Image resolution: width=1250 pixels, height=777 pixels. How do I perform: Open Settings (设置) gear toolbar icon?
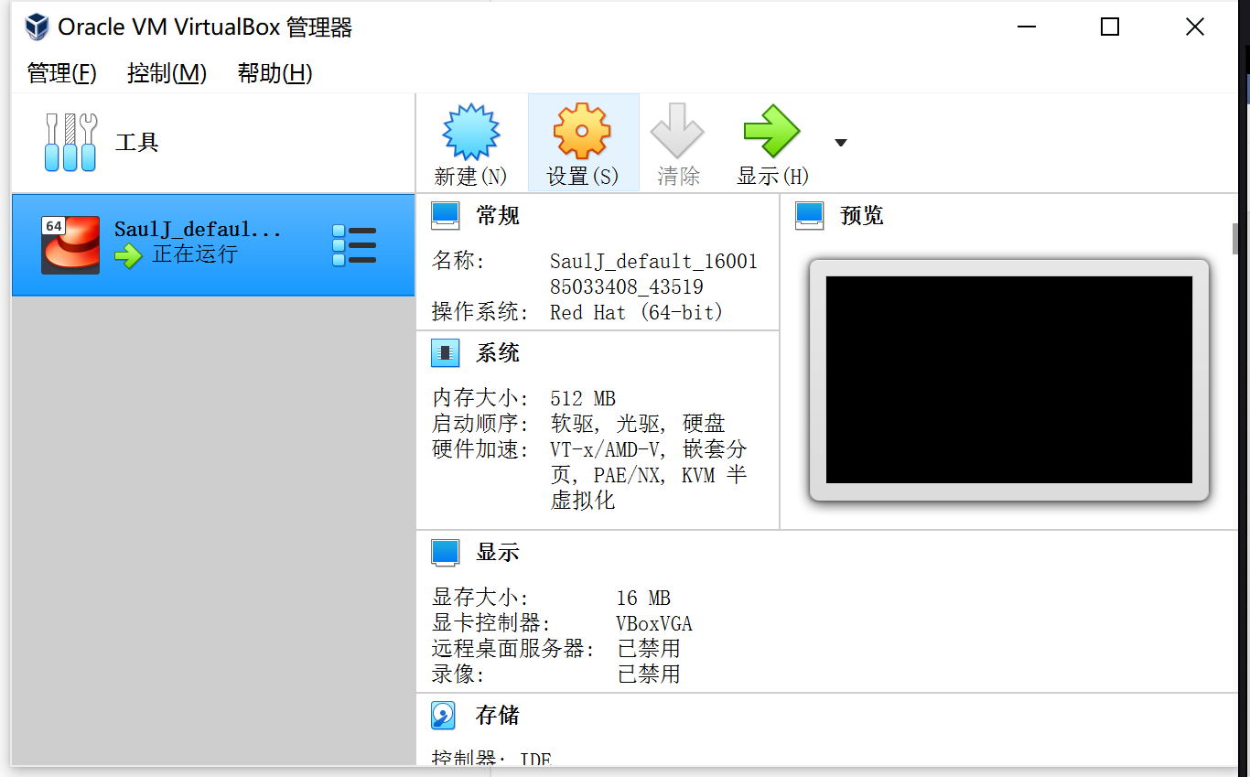coord(582,132)
